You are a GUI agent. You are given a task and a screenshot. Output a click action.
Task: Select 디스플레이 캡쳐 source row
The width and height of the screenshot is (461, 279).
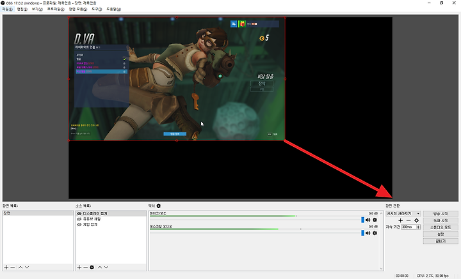[x=111, y=214]
